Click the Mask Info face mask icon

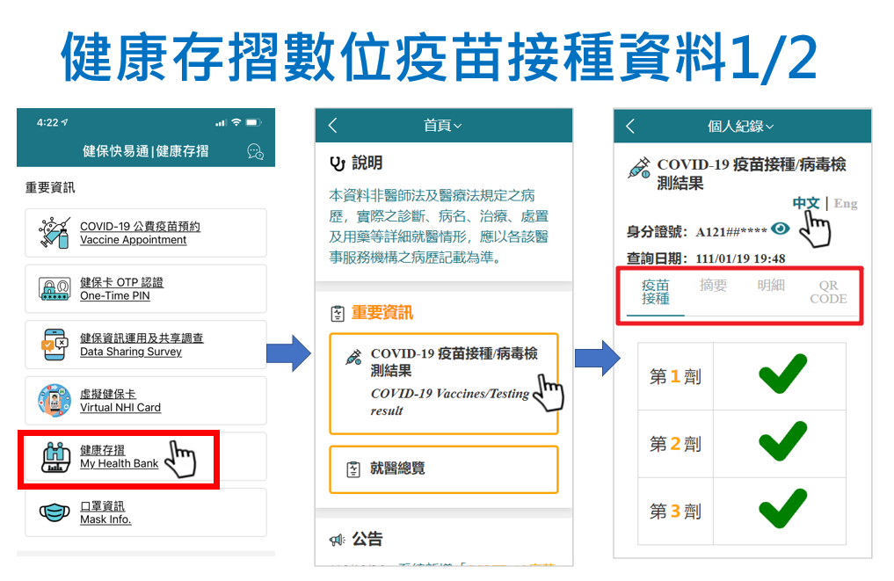(x=55, y=512)
